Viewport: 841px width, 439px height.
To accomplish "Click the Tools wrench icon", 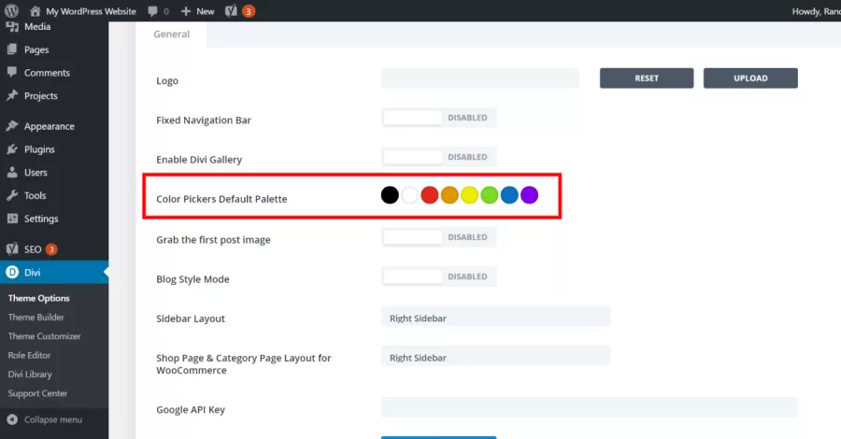I will [12, 195].
